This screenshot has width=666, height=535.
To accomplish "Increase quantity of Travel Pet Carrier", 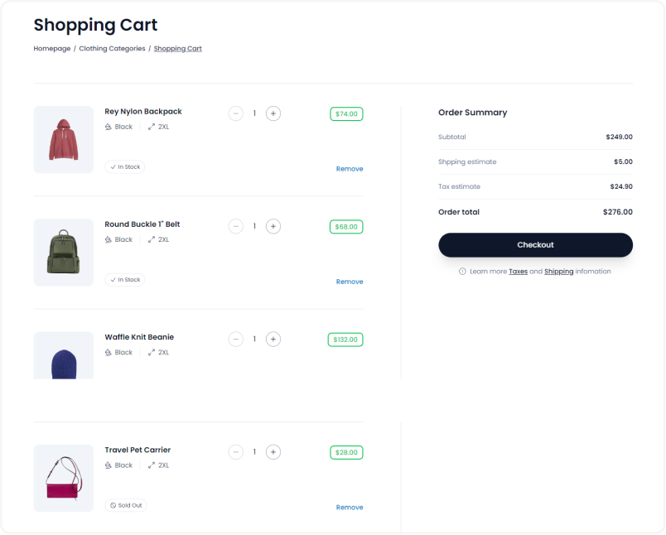I will tap(273, 452).
